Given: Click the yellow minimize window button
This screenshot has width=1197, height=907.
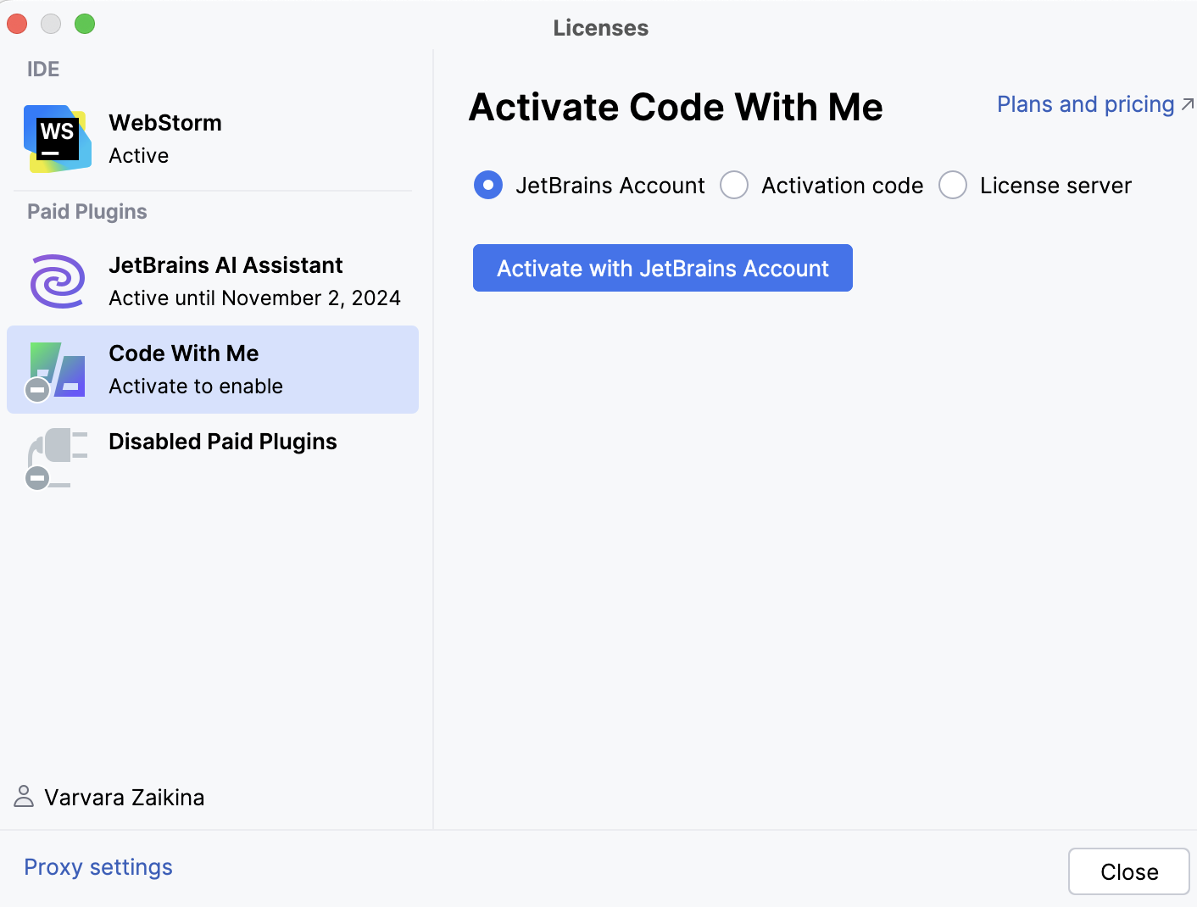Looking at the screenshot, I should (51, 24).
